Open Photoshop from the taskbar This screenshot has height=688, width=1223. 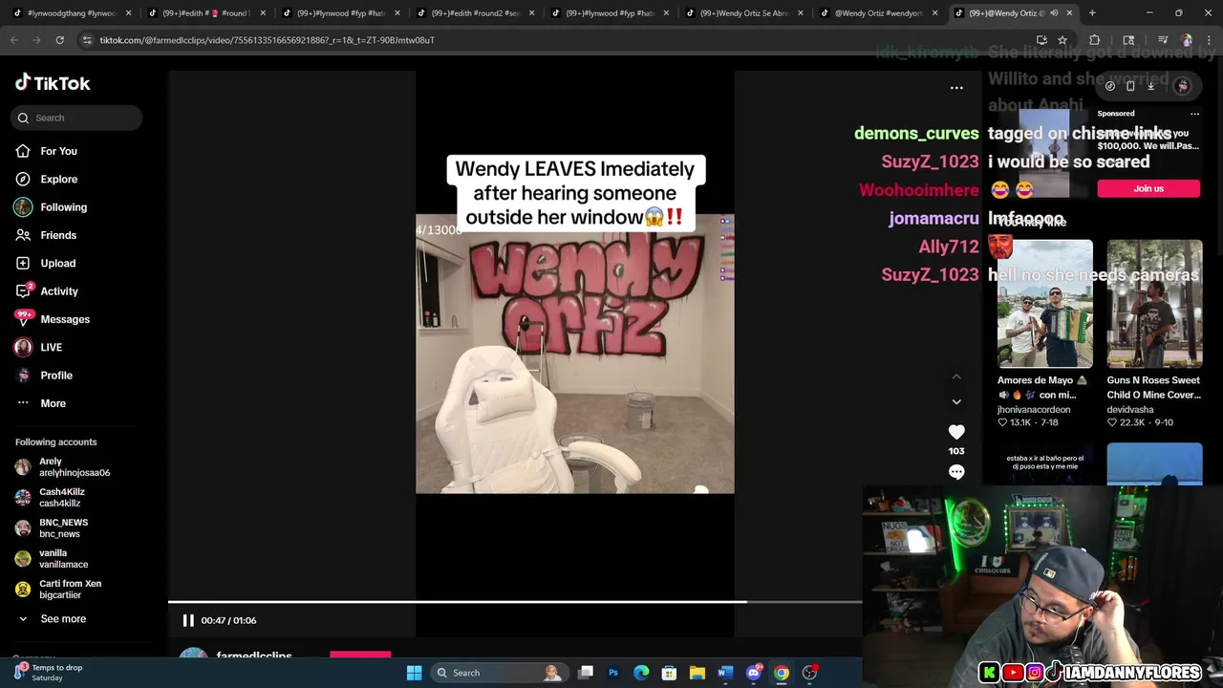click(x=613, y=673)
